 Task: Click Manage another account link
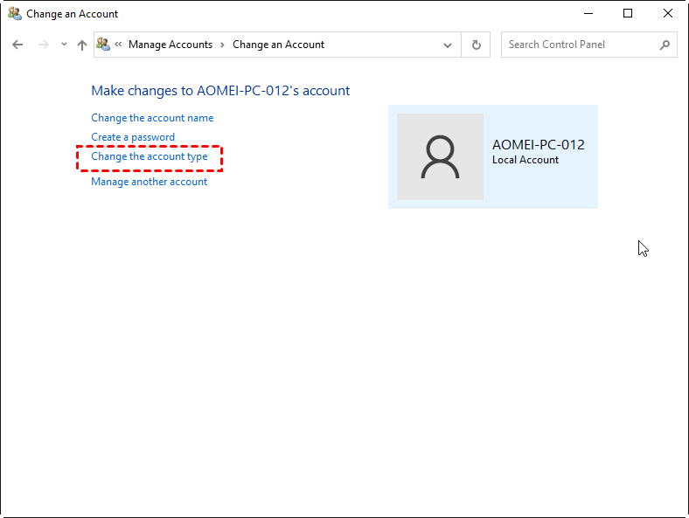[150, 182]
